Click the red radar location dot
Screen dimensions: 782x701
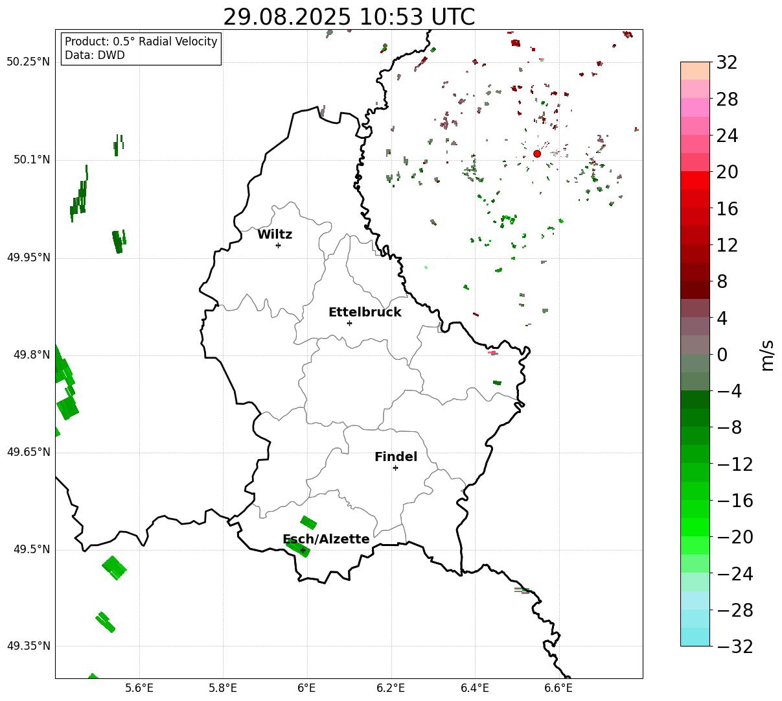coord(537,154)
